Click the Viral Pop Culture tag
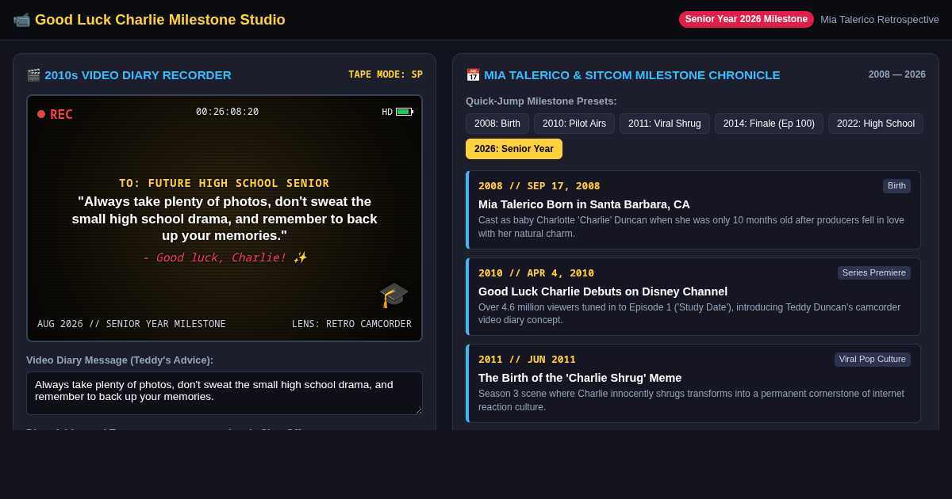952x499 pixels. 873,360
